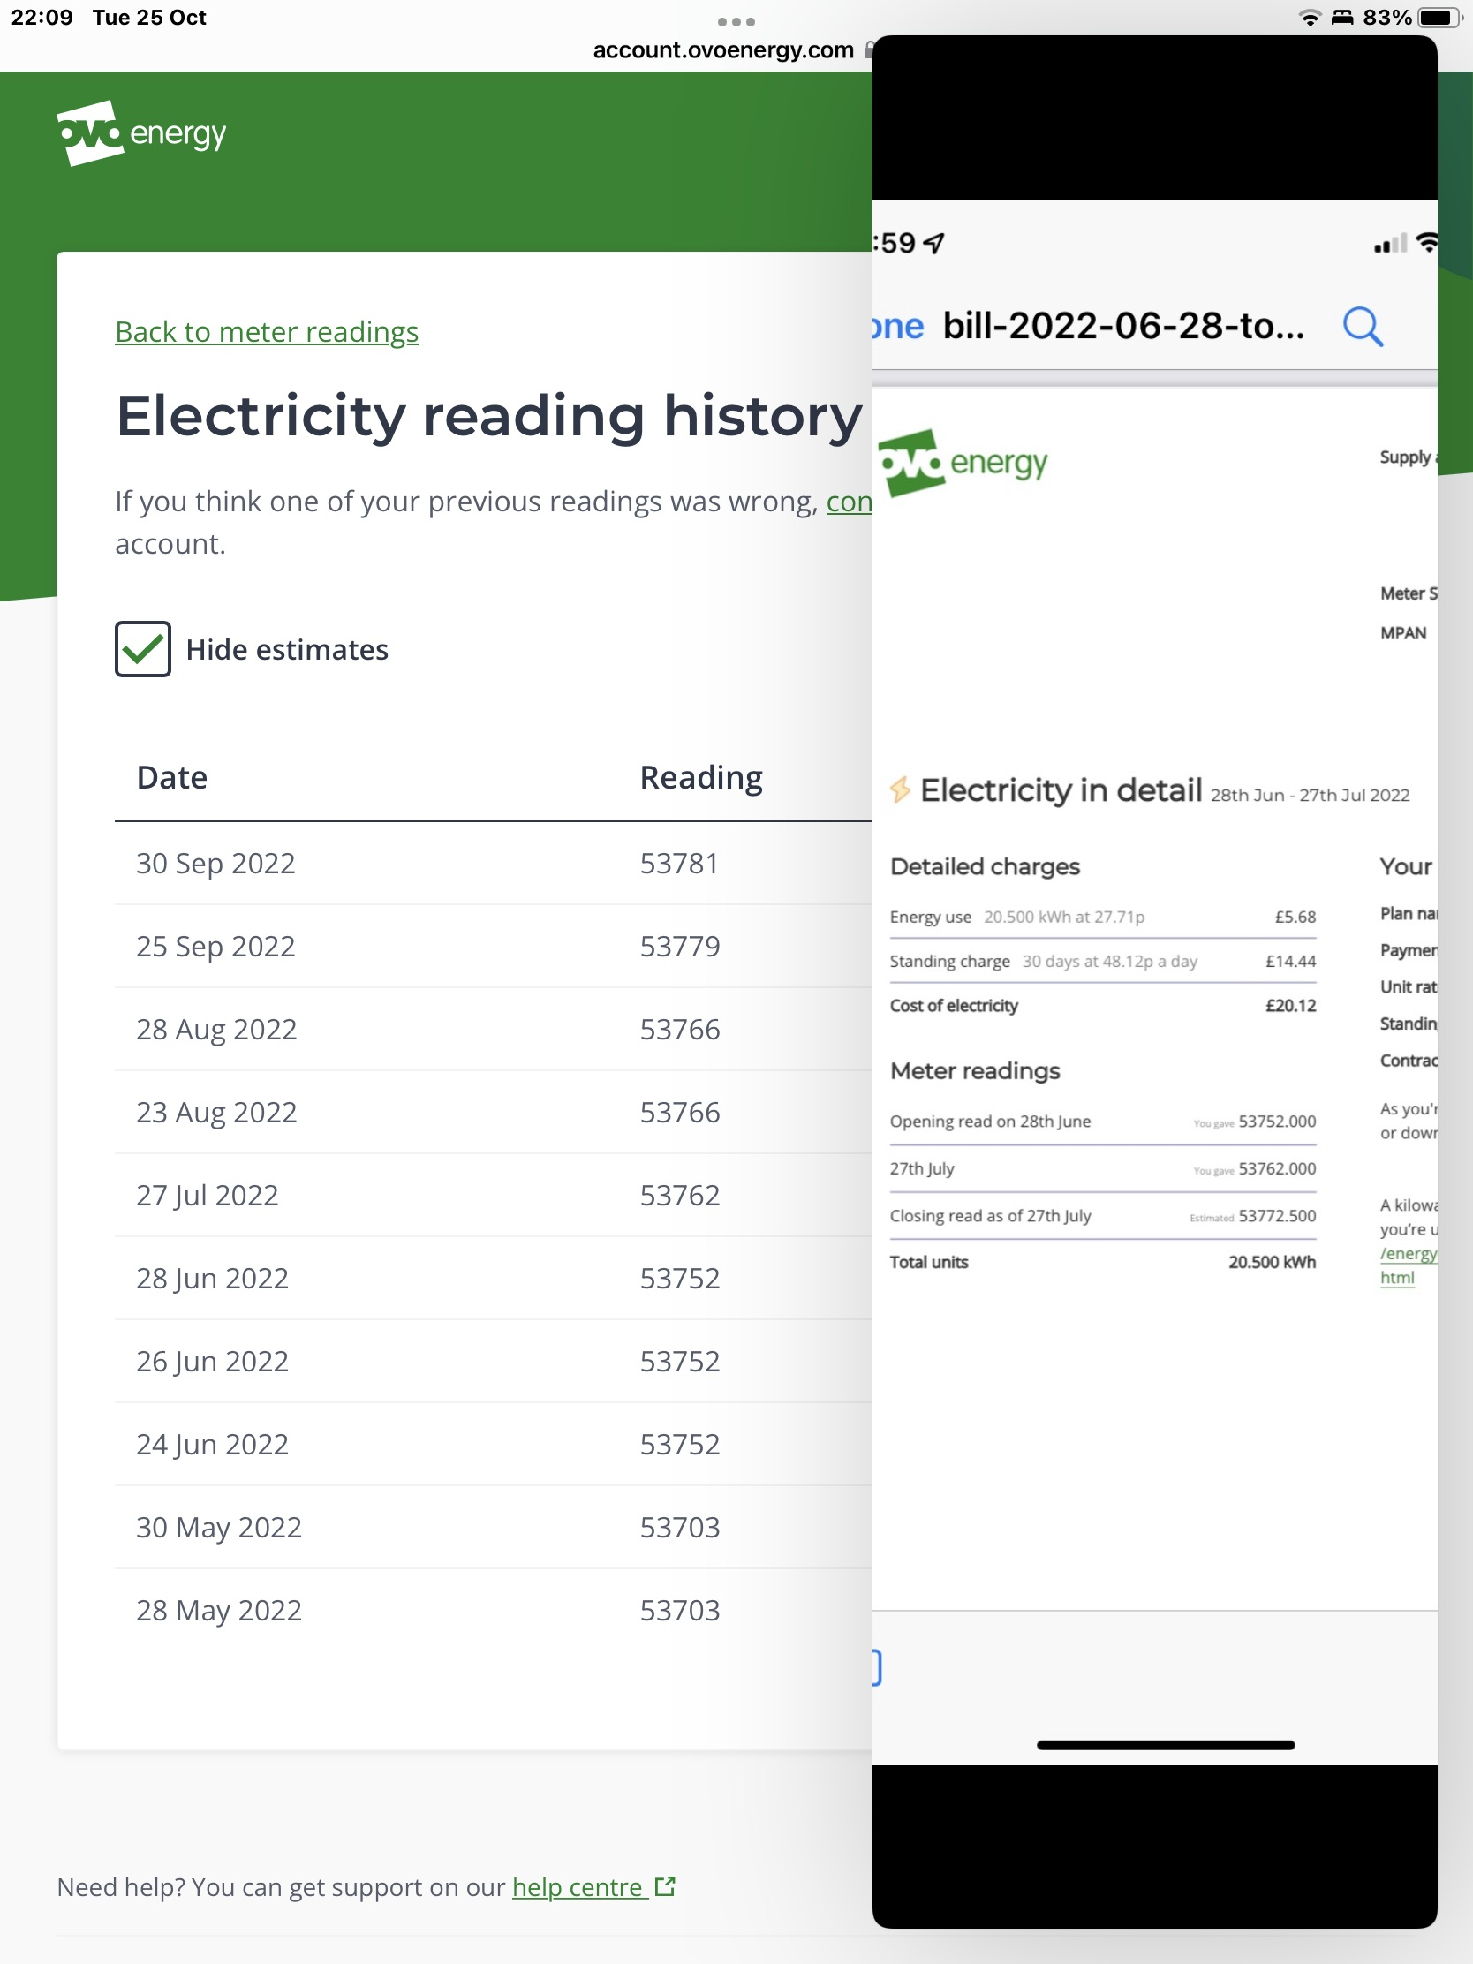Tap the bed Focus icon in status bar
This screenshot has width=1473, height=1964.
pyautogui.click(x=1341, y=18)
